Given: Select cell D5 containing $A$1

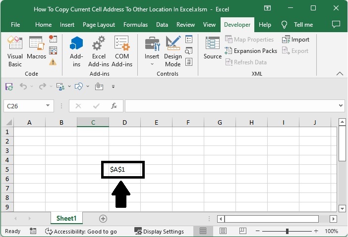Looking at the screenshot, I should click(124, 170).
